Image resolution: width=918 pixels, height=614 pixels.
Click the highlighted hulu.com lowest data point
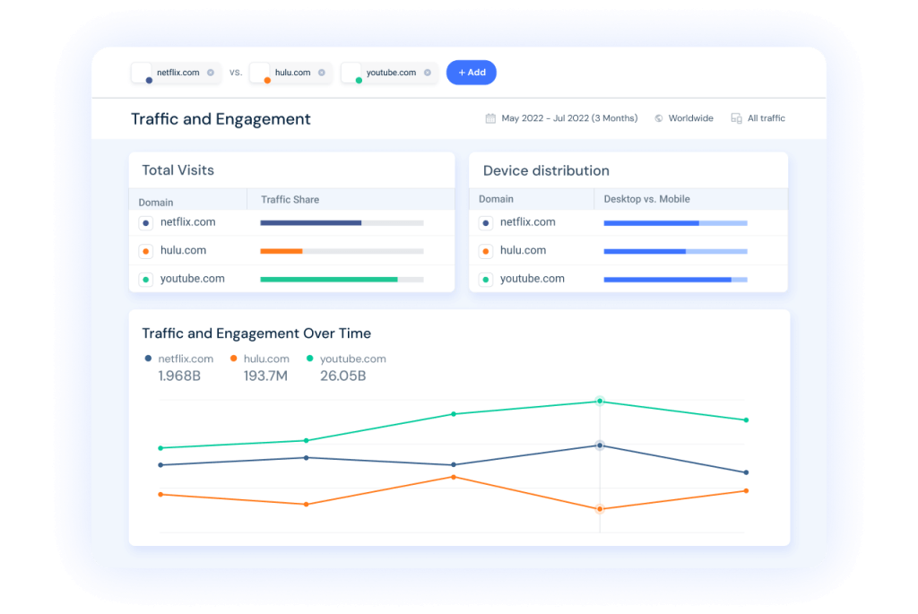(x=600, y=509)
